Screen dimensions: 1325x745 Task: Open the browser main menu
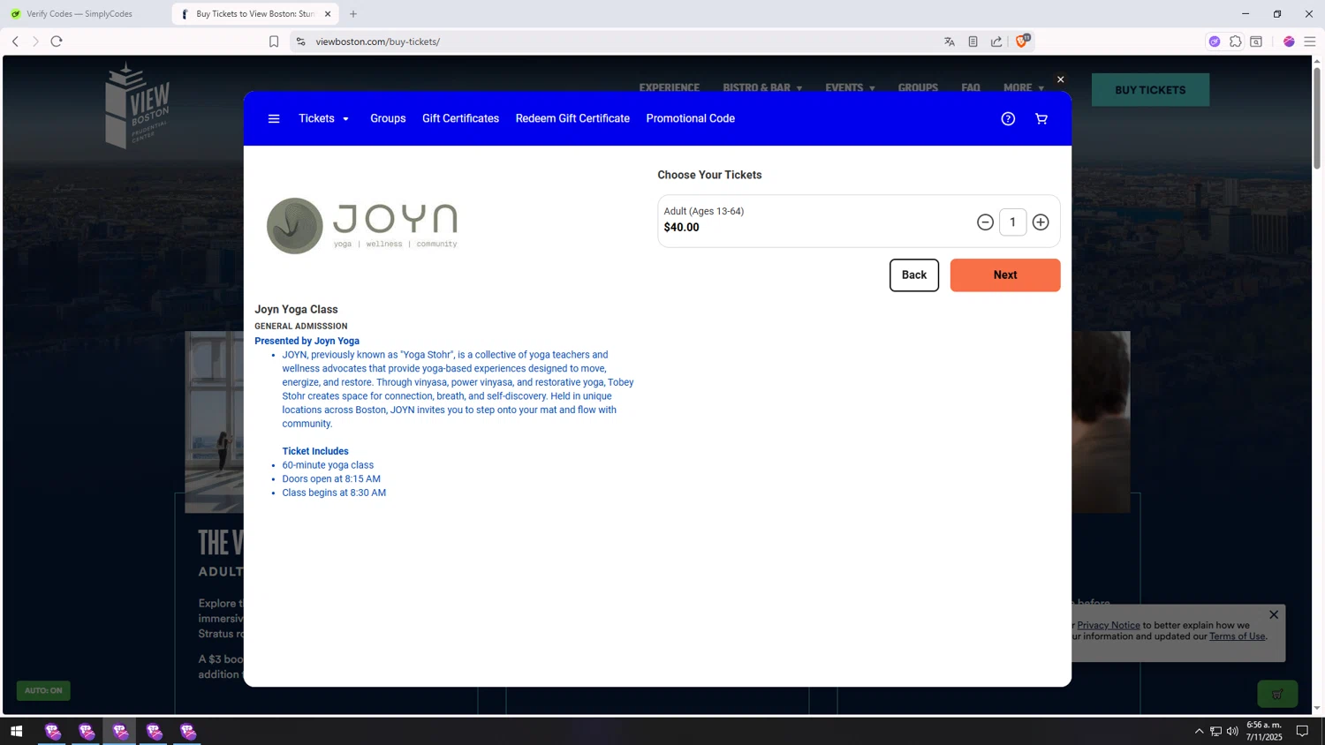[x=1310, y=41]
